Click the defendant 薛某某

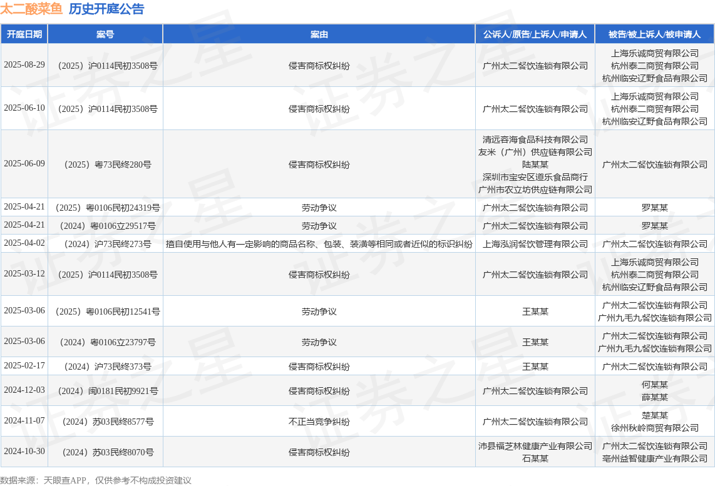[x=655, y=398]
